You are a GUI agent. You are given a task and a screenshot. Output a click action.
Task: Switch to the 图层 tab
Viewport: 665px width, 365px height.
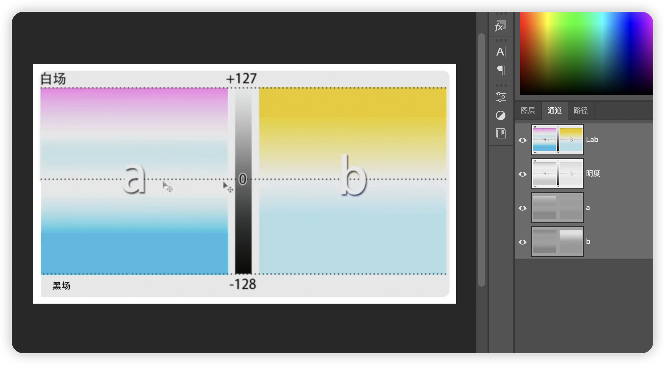[528, 111]
